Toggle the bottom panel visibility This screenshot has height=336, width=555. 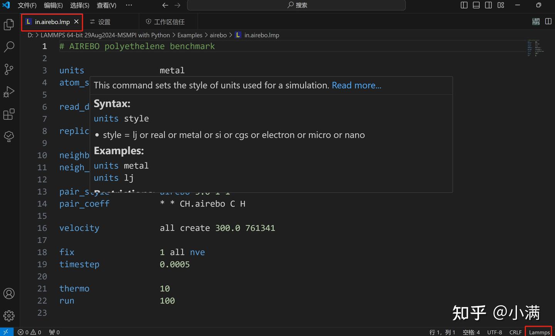point(476,5)
